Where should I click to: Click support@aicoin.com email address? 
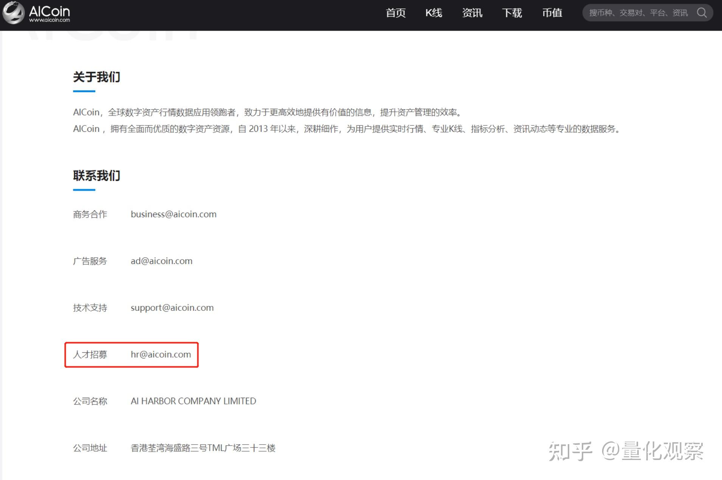tap(172, 308)
